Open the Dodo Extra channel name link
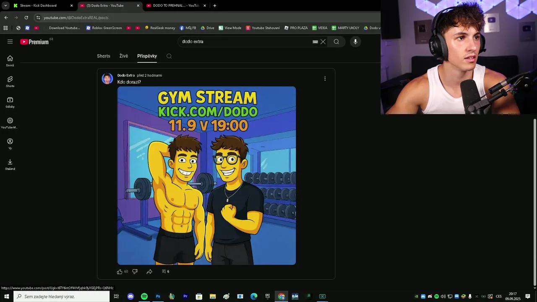 coord(126,75)
